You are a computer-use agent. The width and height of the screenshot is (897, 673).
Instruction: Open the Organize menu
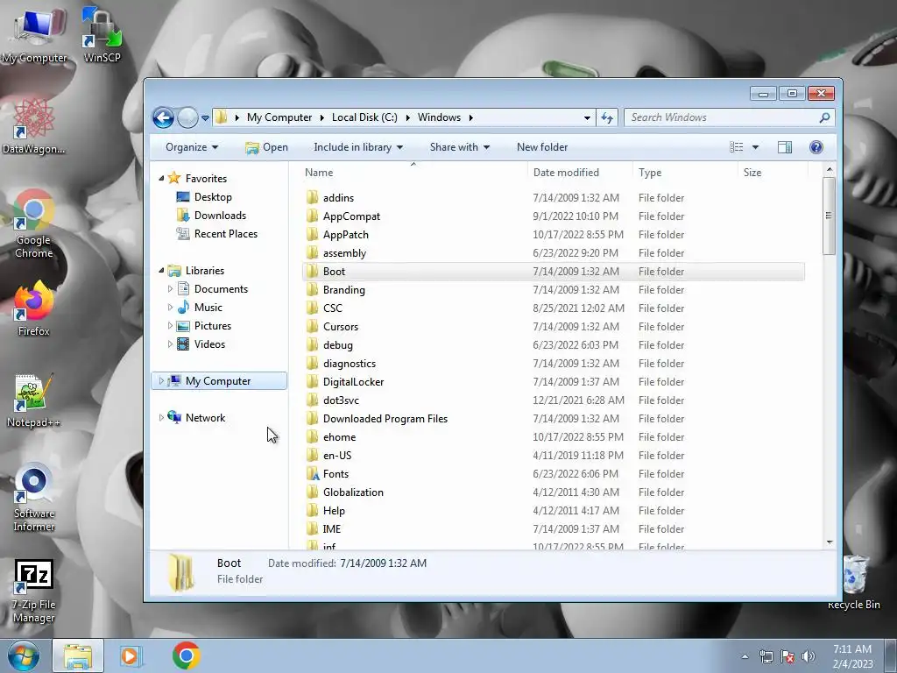point(192,147)
